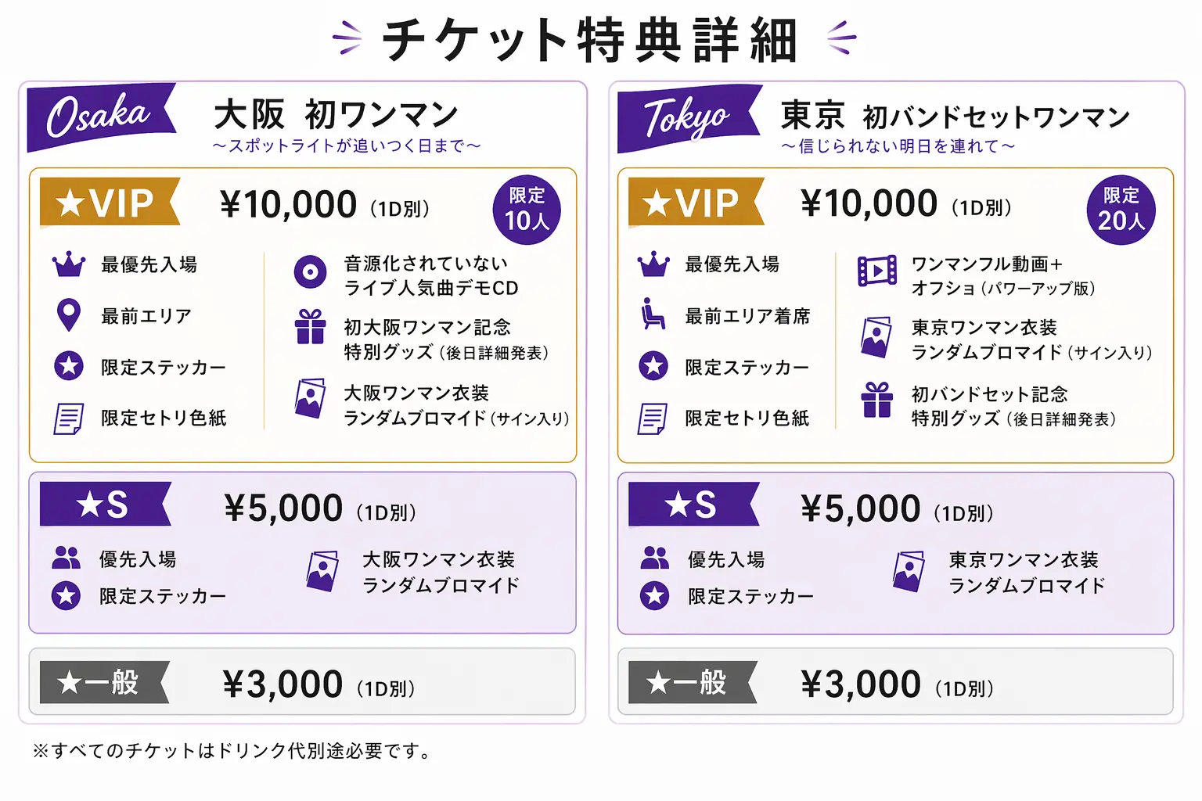The image size is (1202, 801).
Task: Click the film video icon beside ワンマンフル動画
Action: [877, 271]
